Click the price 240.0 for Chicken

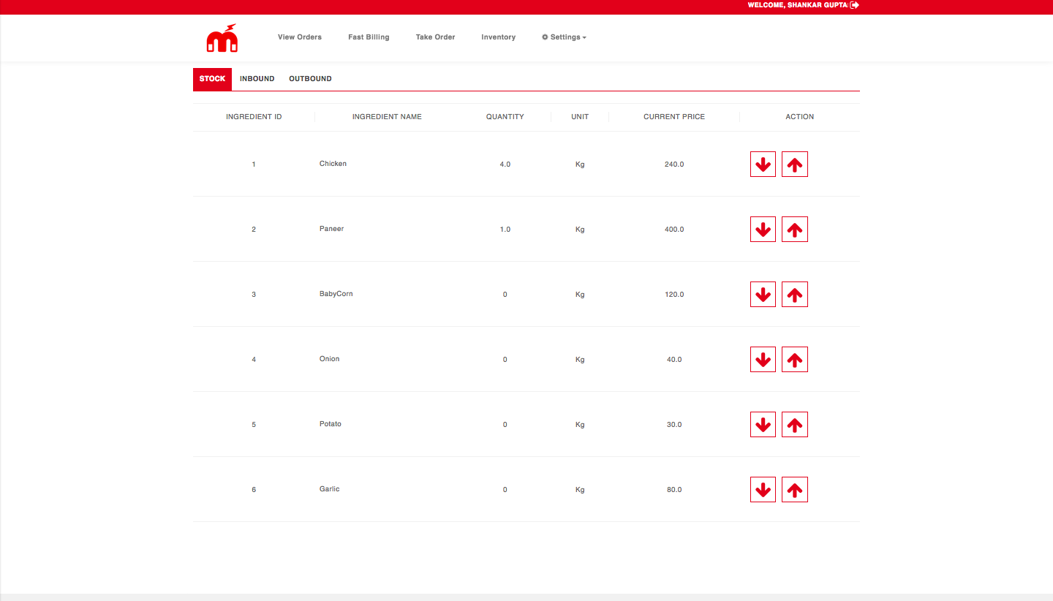coord(674,165)
